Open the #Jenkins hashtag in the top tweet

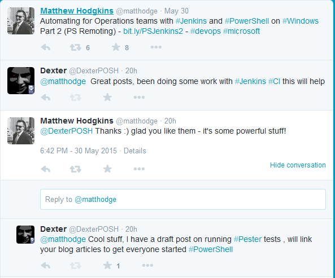coord(191,21)
